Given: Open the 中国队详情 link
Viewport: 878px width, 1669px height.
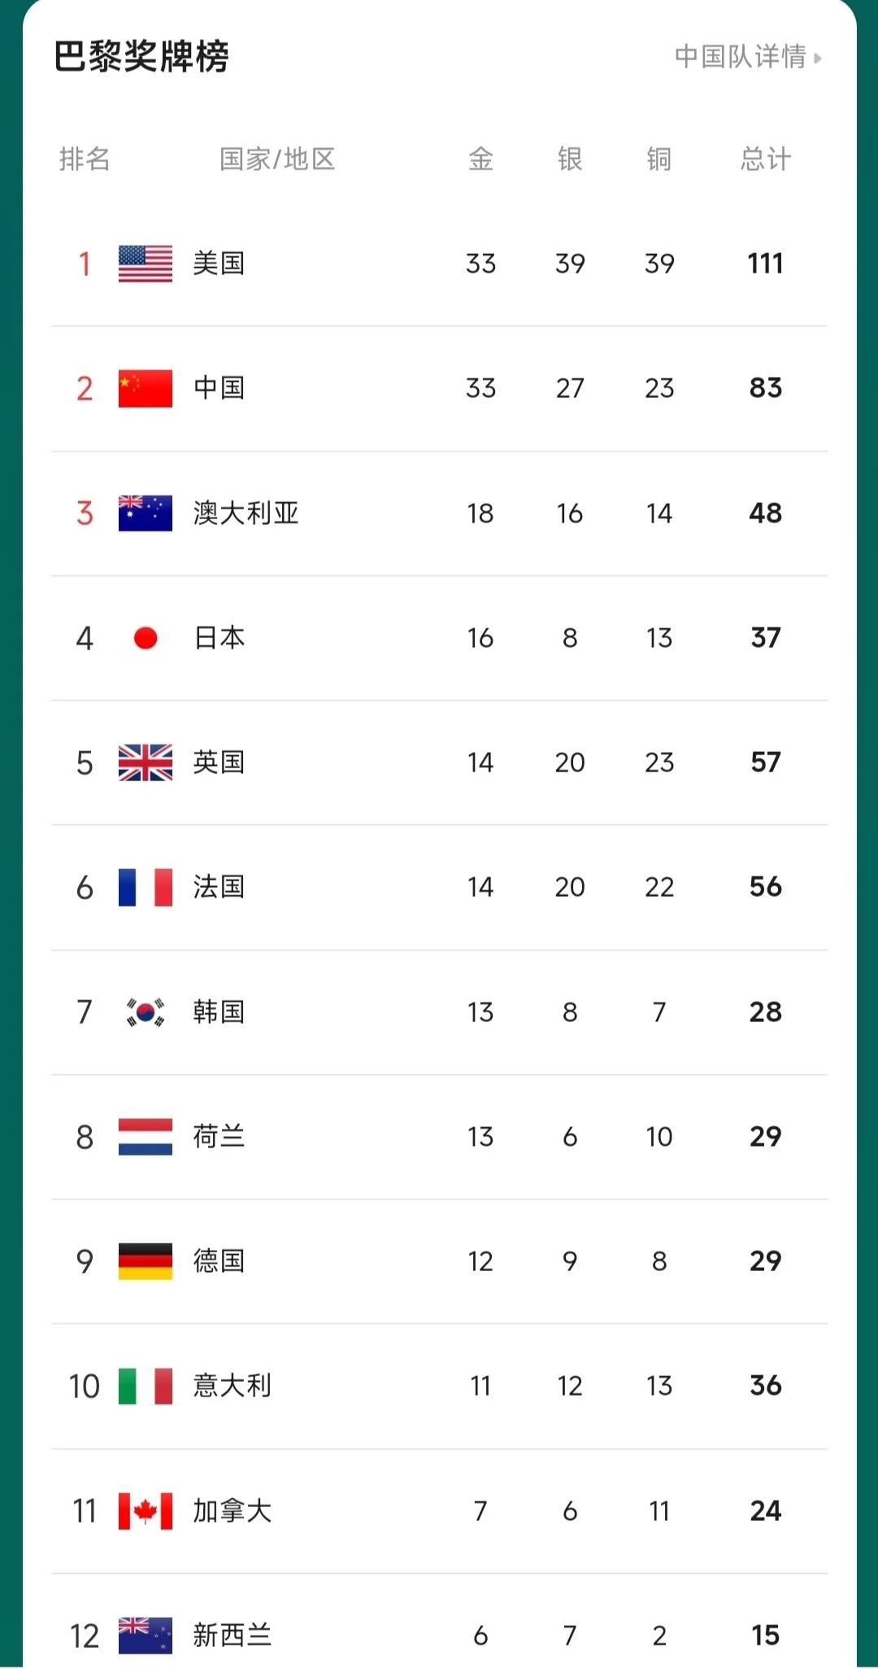Looking at the screenshot, I should click(x=748, y=57).
